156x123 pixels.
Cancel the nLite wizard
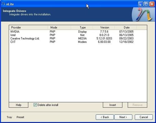tap(144, 117)
